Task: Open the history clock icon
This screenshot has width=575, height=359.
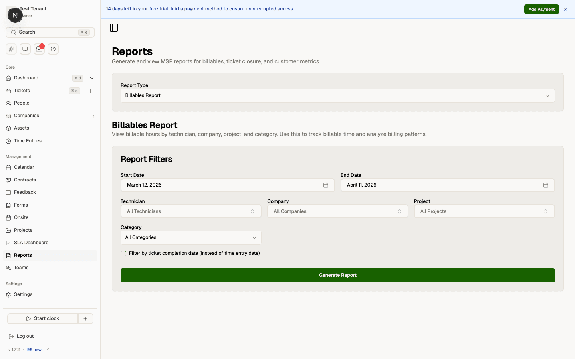Action: (x=53, y=49)
